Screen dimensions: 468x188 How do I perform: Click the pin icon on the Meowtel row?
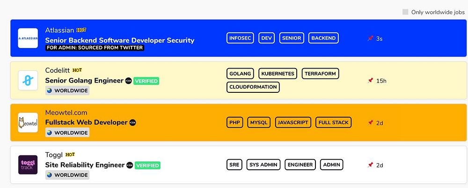370,123
